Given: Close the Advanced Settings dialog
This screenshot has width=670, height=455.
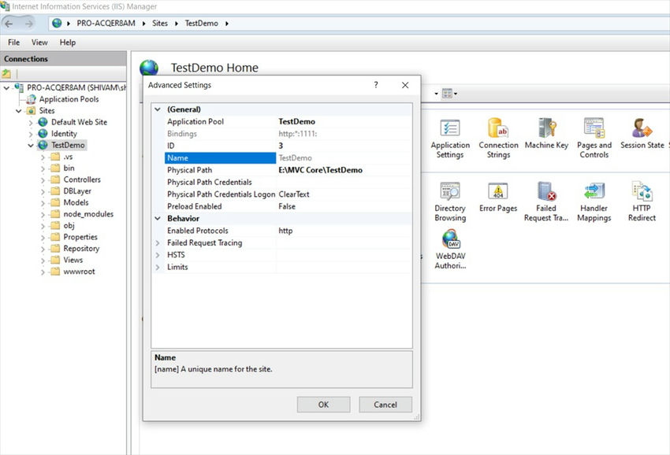Looking at the screenshot, I should (x=405, y=85).
